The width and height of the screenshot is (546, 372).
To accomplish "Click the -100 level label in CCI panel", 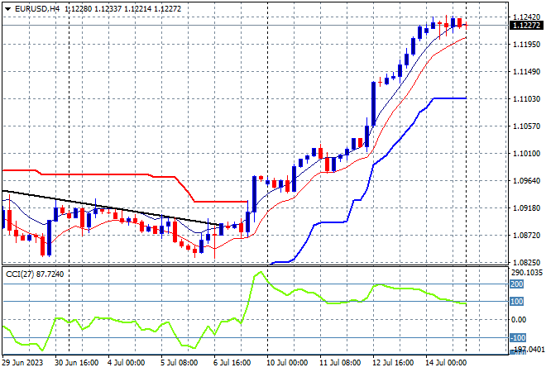I will click(518, 337).
